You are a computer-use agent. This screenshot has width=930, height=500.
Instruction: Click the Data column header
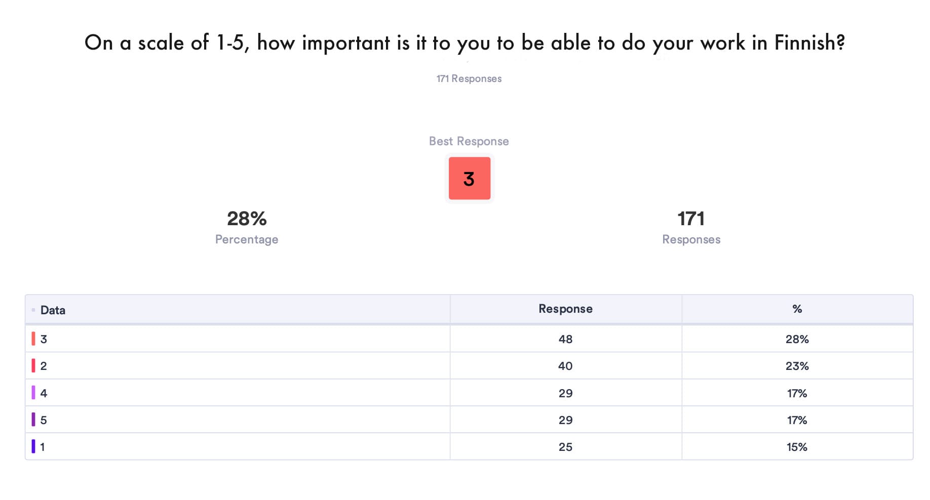(x=53, y=310)
